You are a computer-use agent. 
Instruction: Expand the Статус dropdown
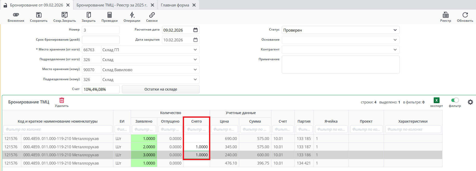click(x=395, y=30)
